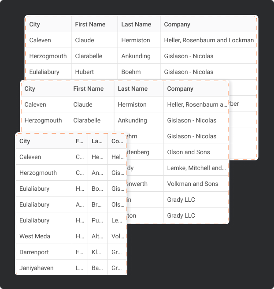Click 'Ankunding' in the middle table
Image resolution: width=274 pixels, height=289 pixels.
point(132,120)
